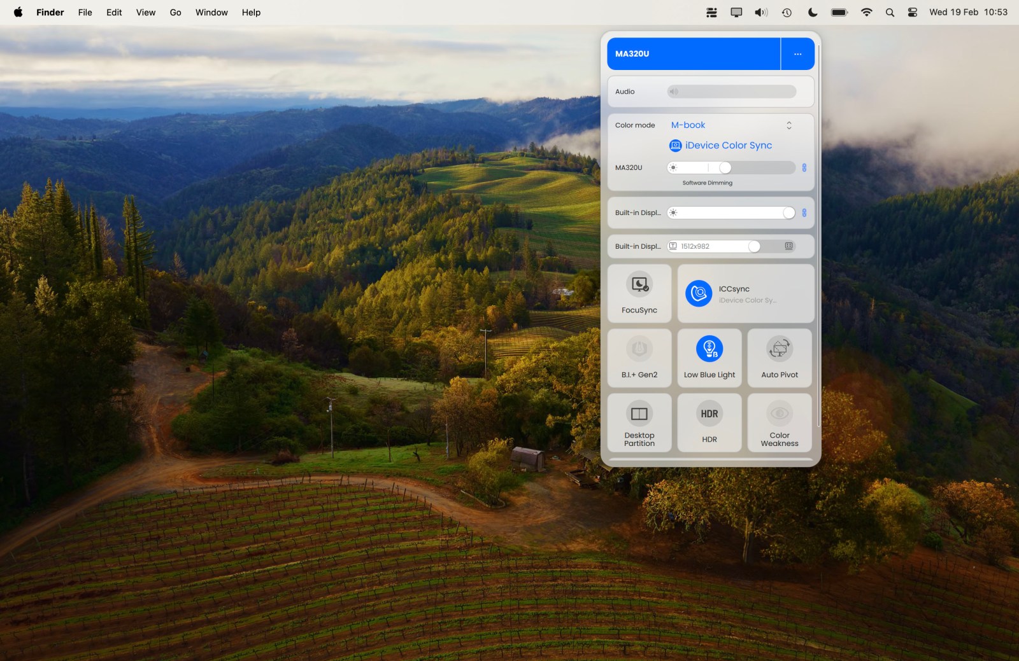
Task: Click the Audio volume slider
Action: coord(731,92)
